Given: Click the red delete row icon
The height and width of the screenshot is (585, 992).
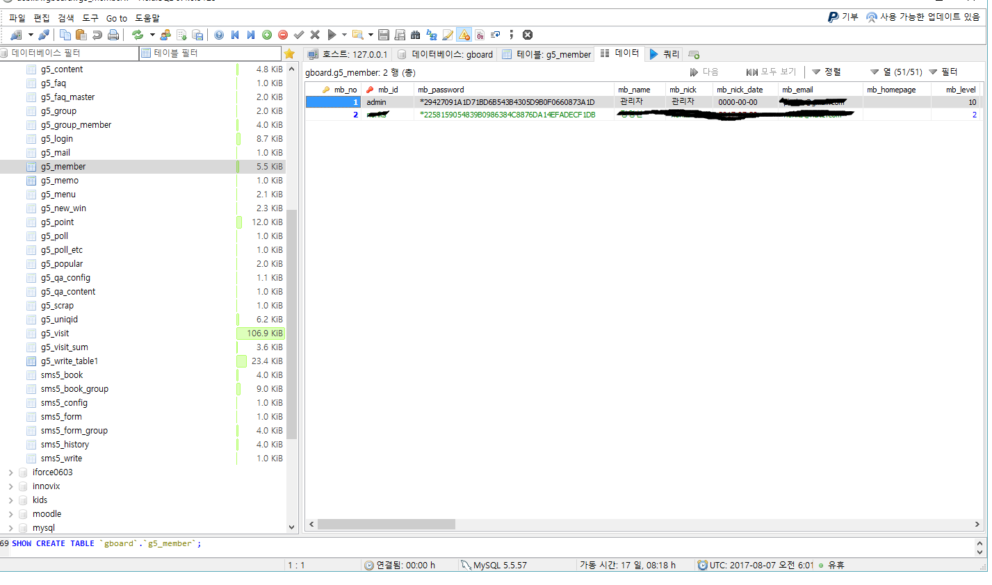Looking at the screenshot, I should [x=283, y=35].
